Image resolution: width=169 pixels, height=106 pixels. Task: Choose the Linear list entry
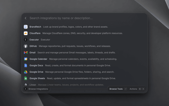pyautogui.click(x=84, y=85)
